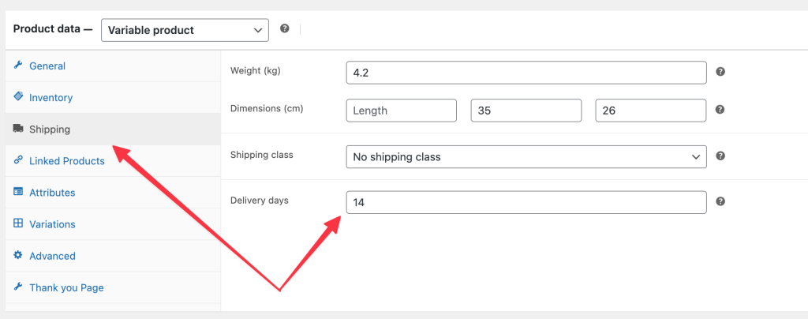Click the Variations grid icon
This screenshot has width=808, height=319.
(x=18, y=223)
